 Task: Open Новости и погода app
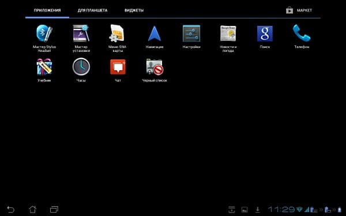click(x=228, y=38)
